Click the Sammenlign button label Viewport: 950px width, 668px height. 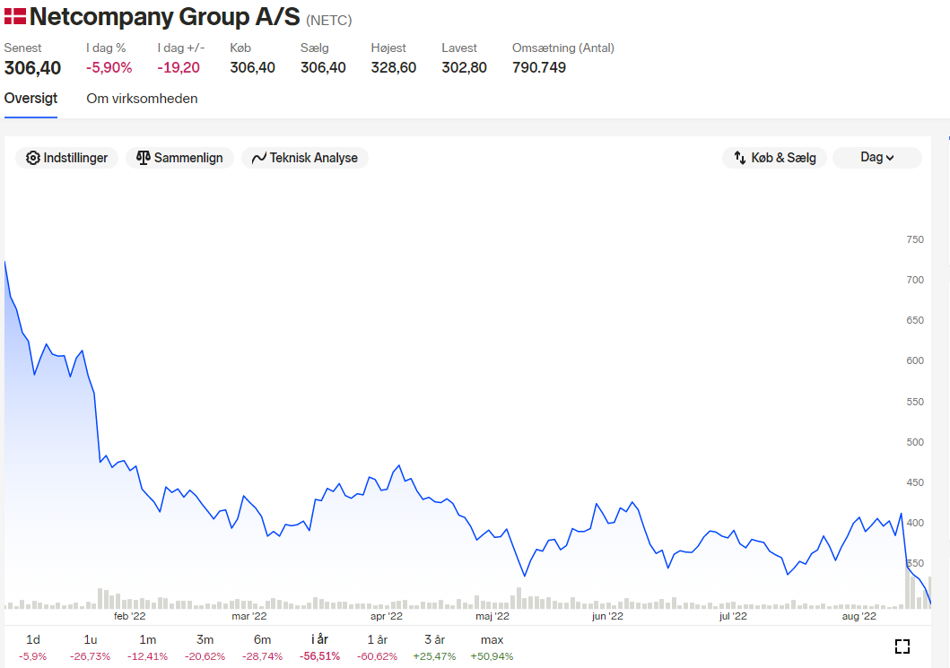[x=188, y=158]
